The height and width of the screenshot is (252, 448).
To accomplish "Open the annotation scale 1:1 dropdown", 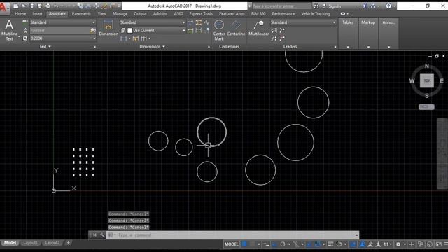I will point(387,244).
